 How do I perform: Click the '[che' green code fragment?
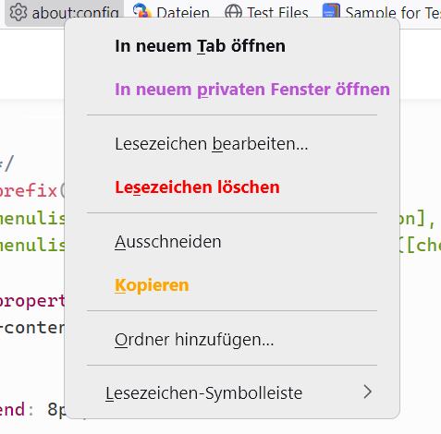420,246
